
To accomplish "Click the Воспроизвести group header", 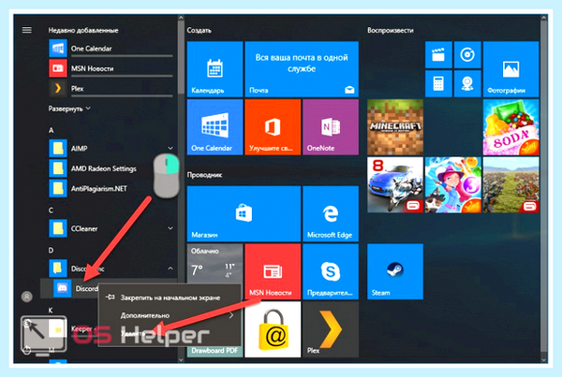I will click(x=391, y=31).
